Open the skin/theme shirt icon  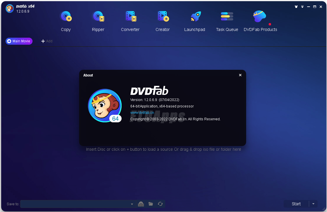296,7
